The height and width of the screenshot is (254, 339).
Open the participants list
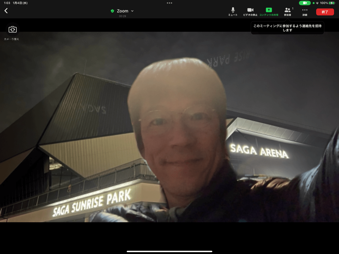287,12
